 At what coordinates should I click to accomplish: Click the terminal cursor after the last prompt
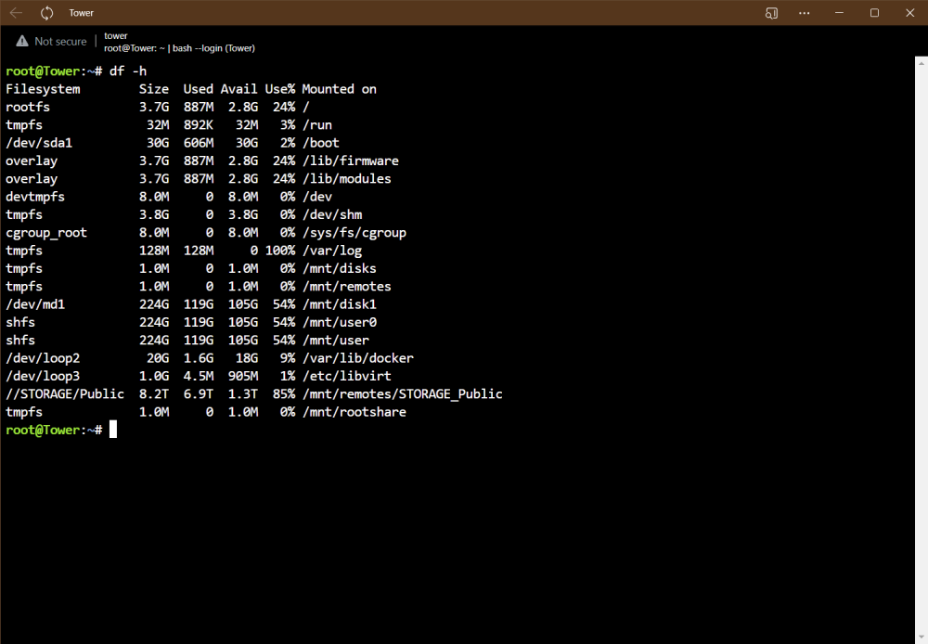[113, 429]
